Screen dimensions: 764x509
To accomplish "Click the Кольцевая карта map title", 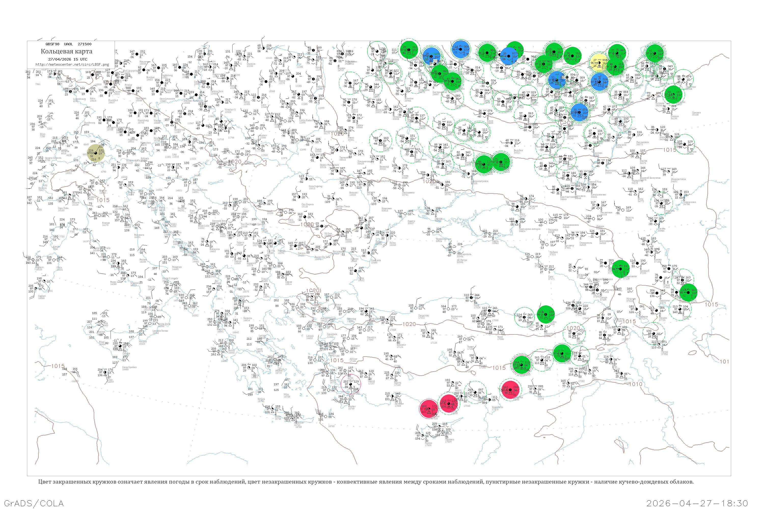I will click(x=66, y=51).
